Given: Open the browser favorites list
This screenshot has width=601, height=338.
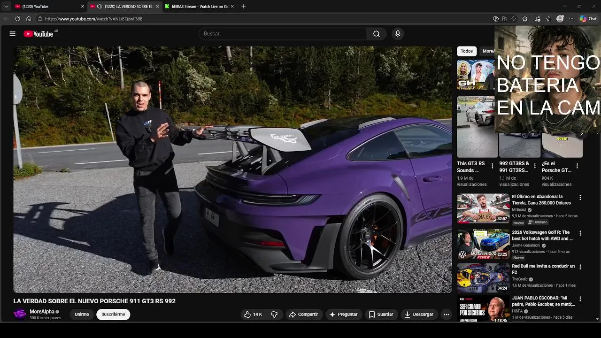Looking at the screenshot, I should point(549,19).
